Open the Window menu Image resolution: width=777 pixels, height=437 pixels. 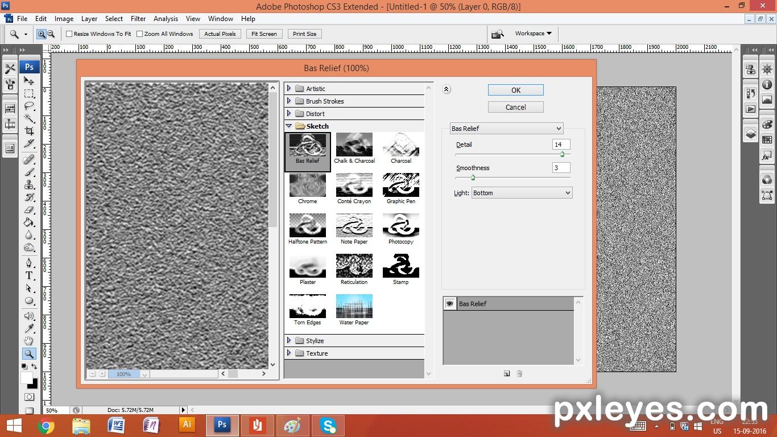pyautogui.click(x=221, y=18)
